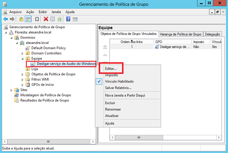Toggle the Show/Hide console tree icon
Image resolution: width=228 pixels, height=153 pixels.
(x=28, y=19)
